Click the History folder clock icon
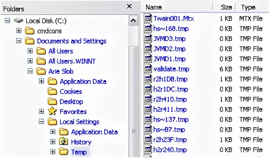Image resolution: width=270 pixels, height=158 pixels. coord(64,142)
